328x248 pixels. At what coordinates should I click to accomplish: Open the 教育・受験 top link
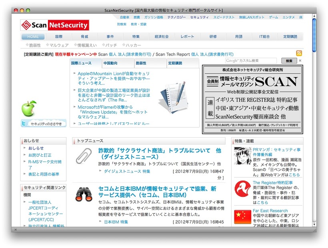(138, 24)
